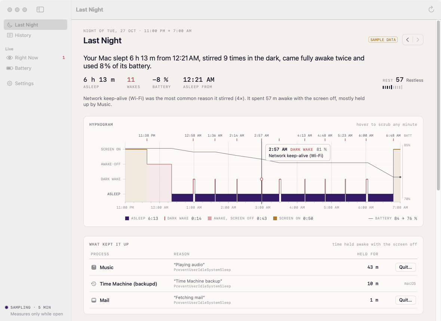Click the Mail app icon in table
The image size is (441, 321).
tap(94, 300)
